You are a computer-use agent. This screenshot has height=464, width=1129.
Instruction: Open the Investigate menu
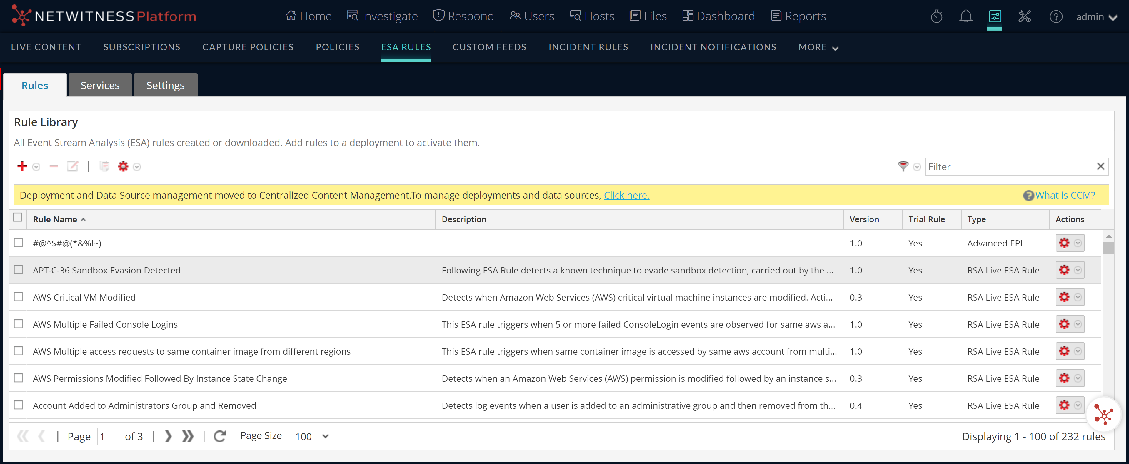tap(382, 16)
